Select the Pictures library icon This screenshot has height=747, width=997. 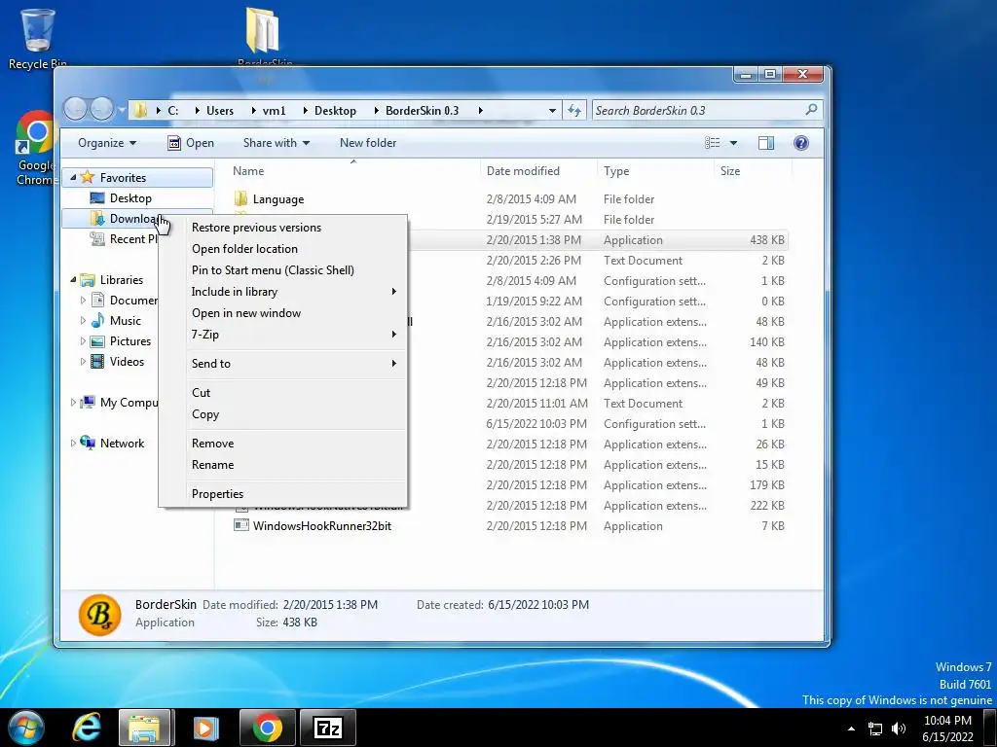pos(97,341)
